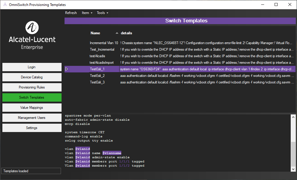The height and width of the screenshot is (180, 297).
Task: Click the Switch Templates purple title banner
Action: [180, 21]
